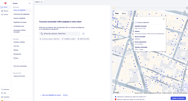Open Aide help section
Screen dimensions: 188x101
point(4,93)
